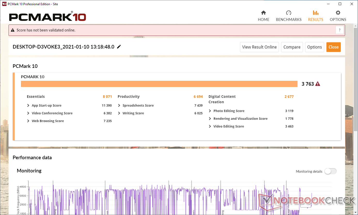The image size is (358, 215).
Task: Click the red warning icon beside score 3 763
Action: pos(318,84)
